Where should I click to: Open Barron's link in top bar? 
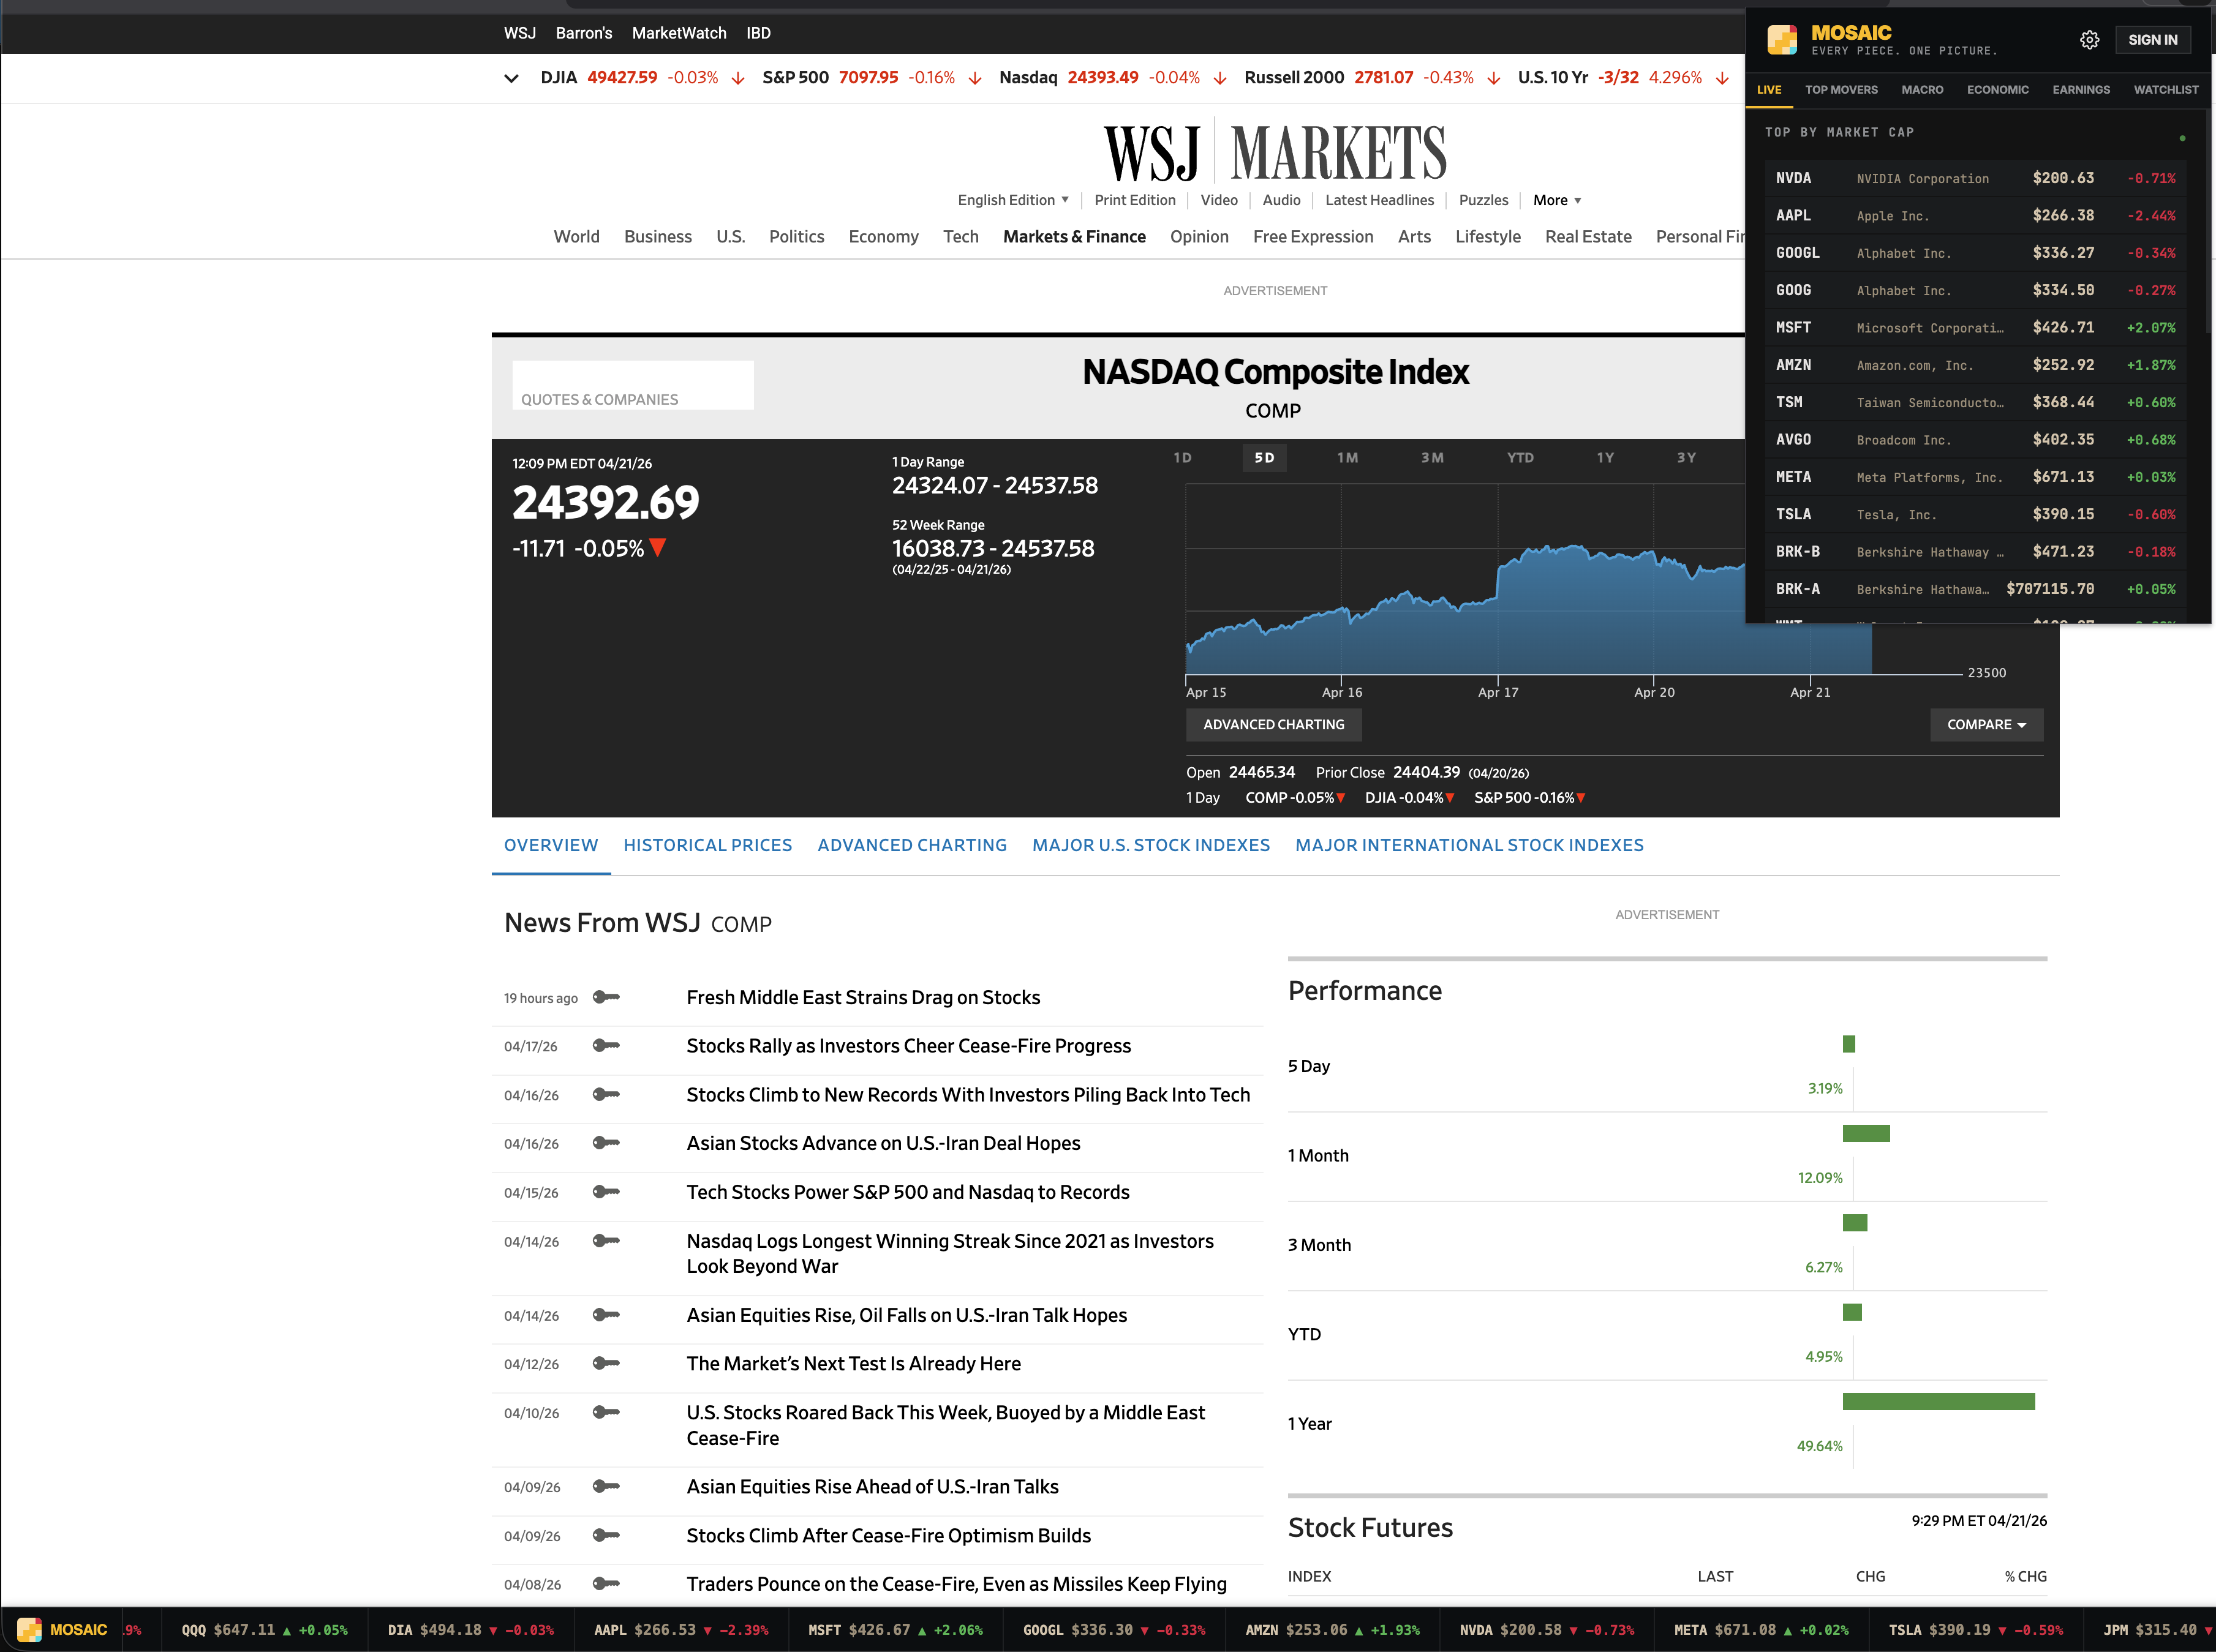pyautogui.click(x=583, y=33)
